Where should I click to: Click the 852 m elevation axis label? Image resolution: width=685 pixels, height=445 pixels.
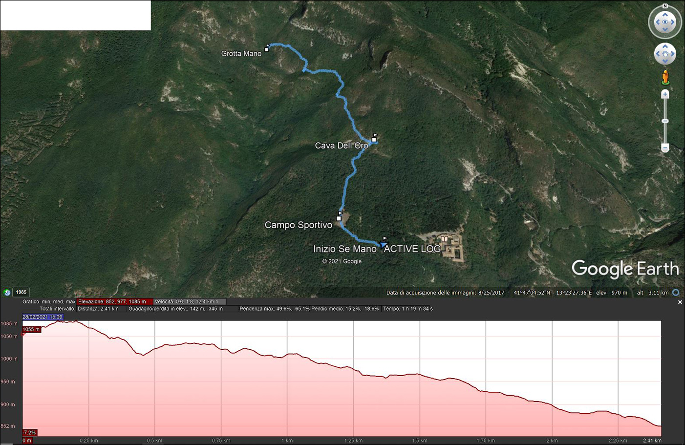[9, 426]
